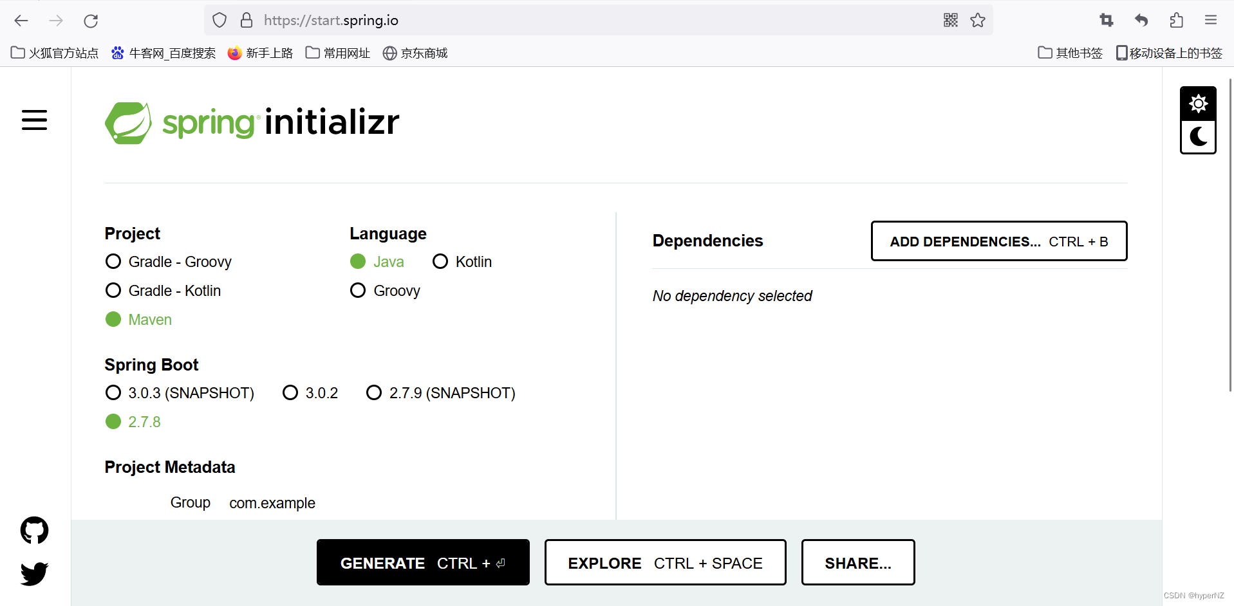Open the 京东商城 bookmark
Image resolution: width=1234 pixels, height=606 pixels.
pyautogui.click(x=415, y=53)
